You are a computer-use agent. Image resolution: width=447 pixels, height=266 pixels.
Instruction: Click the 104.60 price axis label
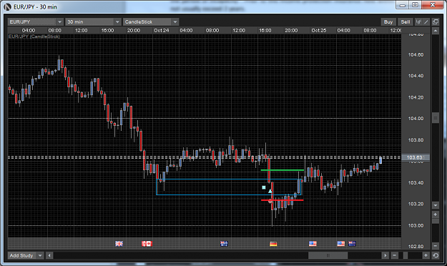click(x=416, y=55)
